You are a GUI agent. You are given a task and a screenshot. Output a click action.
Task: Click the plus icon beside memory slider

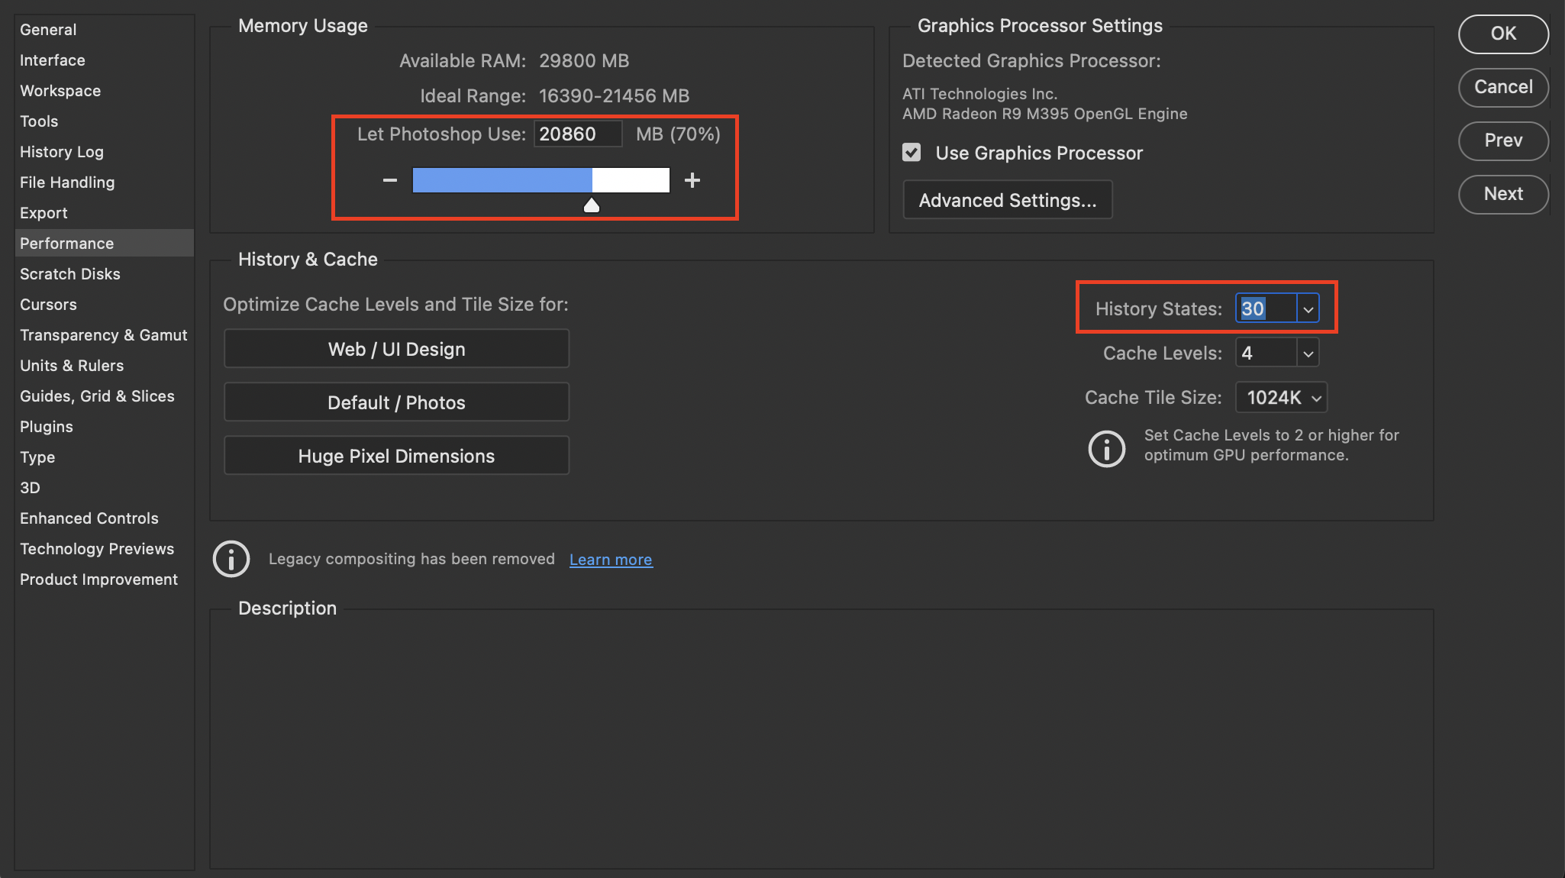click(692, 180)
